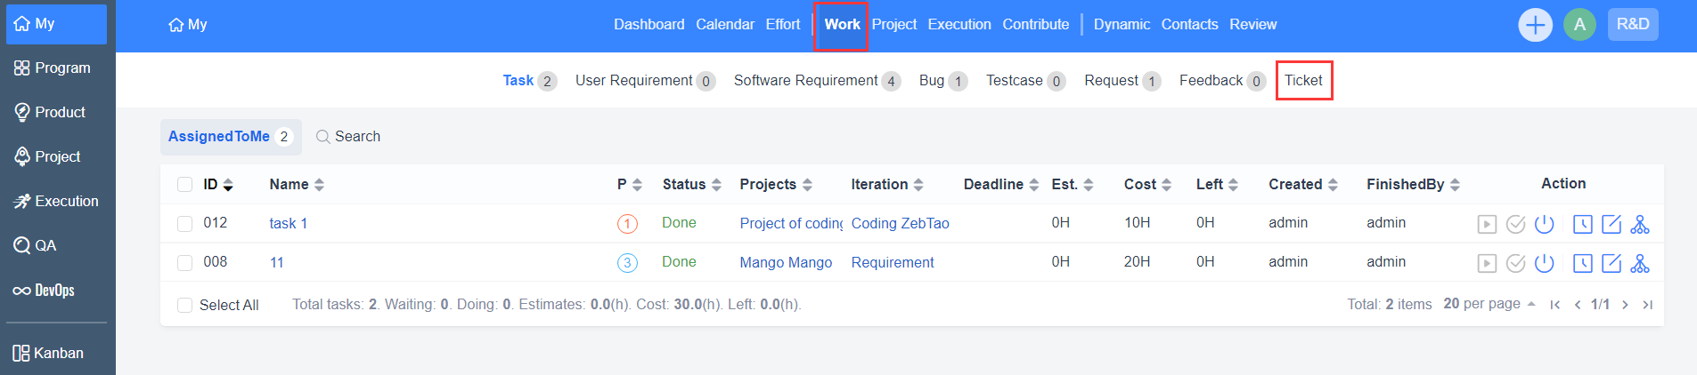Close task 012 with power icon
Screen dimensions: 1697x375
[x=1545, y=224]
